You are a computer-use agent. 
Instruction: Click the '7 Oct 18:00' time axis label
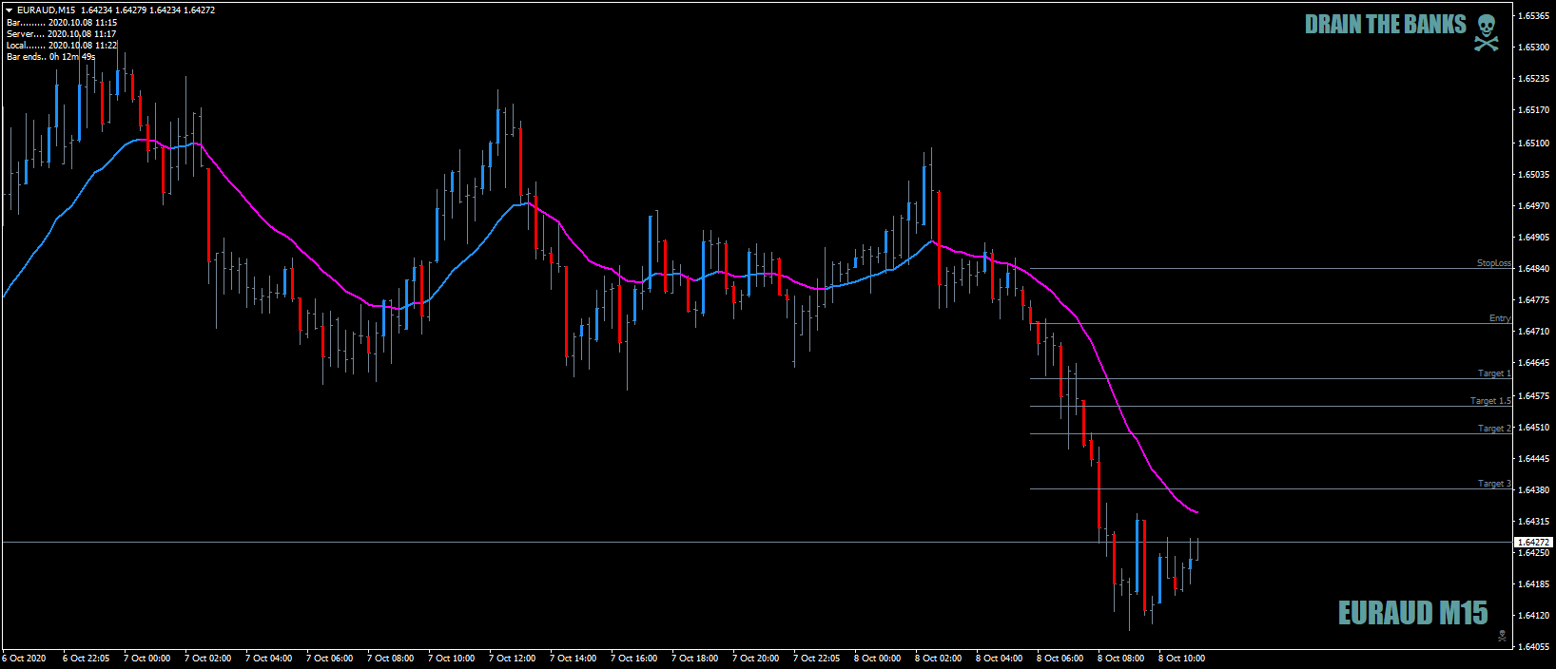point(694,659)
